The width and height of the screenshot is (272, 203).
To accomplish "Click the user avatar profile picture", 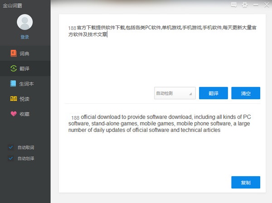I will 24,22.
